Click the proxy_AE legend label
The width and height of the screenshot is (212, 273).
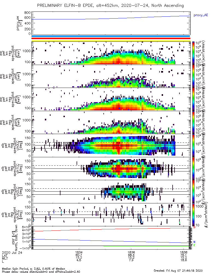201,15
